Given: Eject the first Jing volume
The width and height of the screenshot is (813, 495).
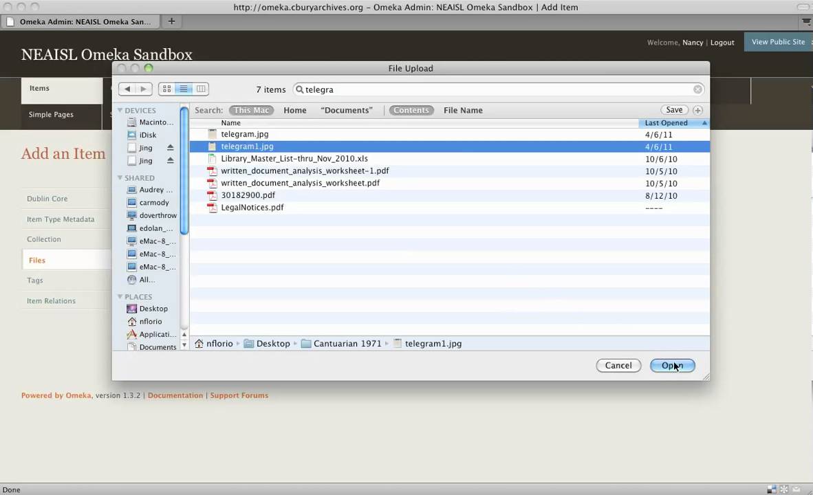Looking at the screenshot, I should (170, 148).
